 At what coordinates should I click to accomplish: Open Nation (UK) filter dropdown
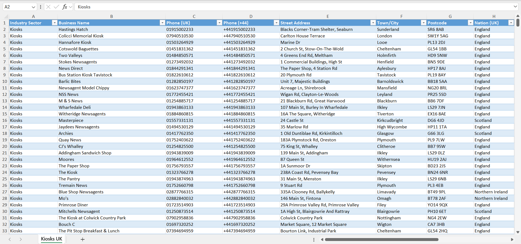tap(511, 23)
